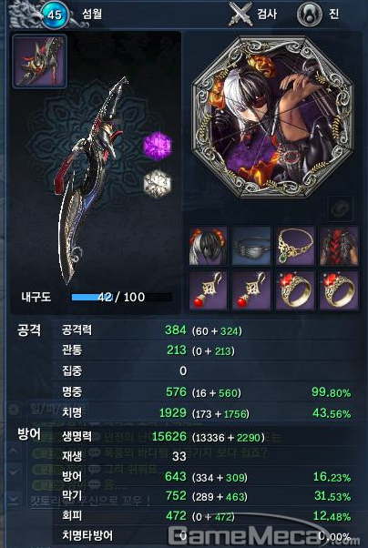
Task: Click the octagonal soul shield portrait
Action: tap(273, 117)
